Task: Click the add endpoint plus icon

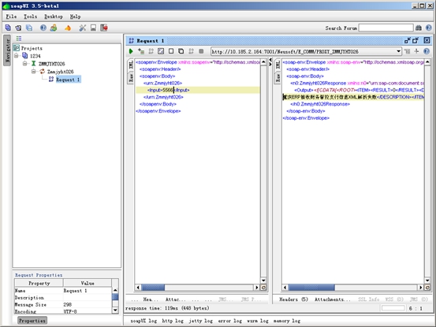Action: coord(416,51)
